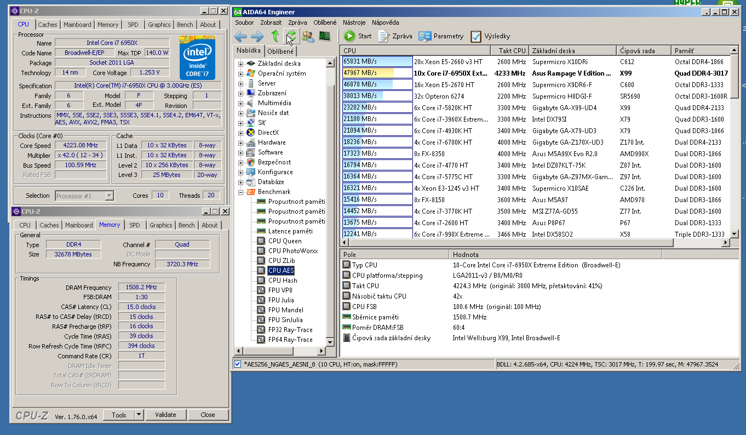
Task: Select FPU VP8 benchmark item
Action: pos(282,290)
